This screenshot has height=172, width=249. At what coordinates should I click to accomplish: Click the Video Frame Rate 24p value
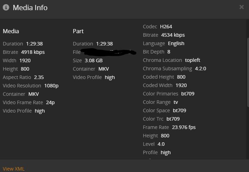tap(50, 102)
